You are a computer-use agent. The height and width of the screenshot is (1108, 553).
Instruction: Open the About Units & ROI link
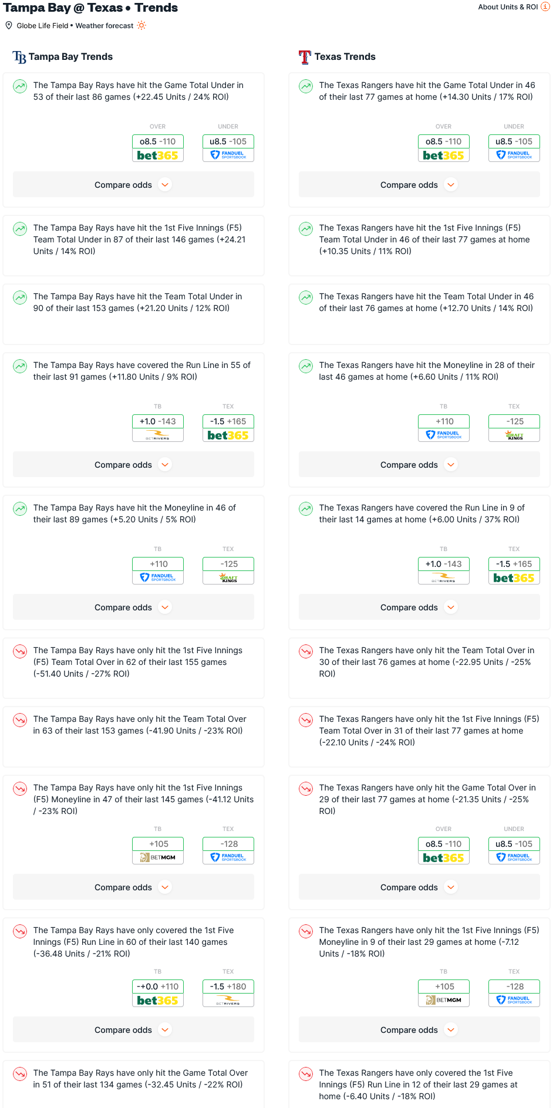click(x=508, y=7)
